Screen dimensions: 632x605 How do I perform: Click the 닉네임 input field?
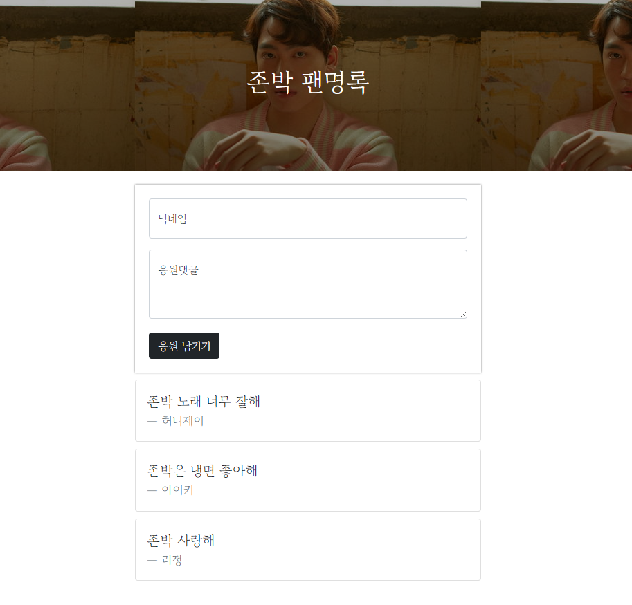tap(307, 218)
